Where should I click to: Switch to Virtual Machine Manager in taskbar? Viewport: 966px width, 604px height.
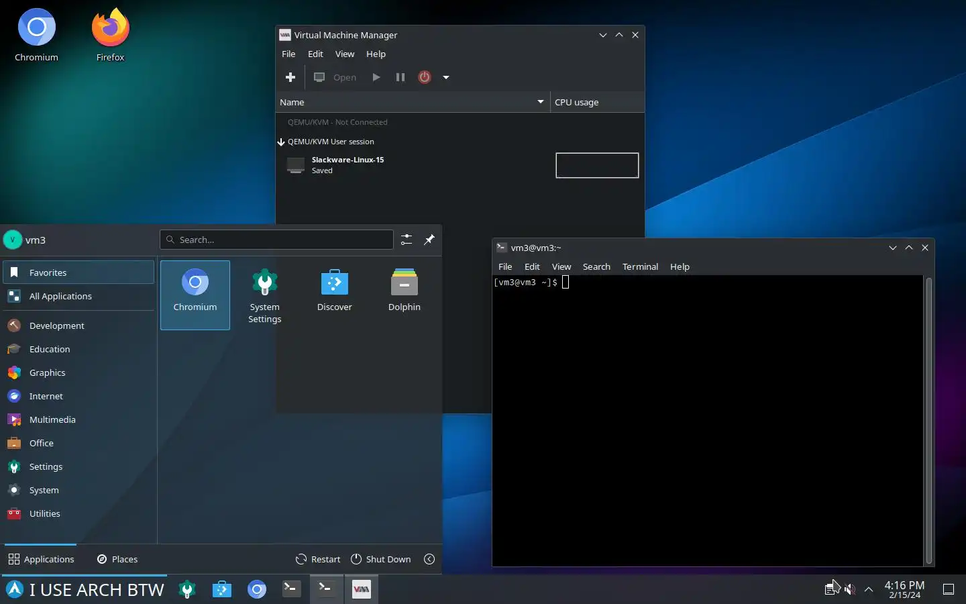click(x=362, y=590)
